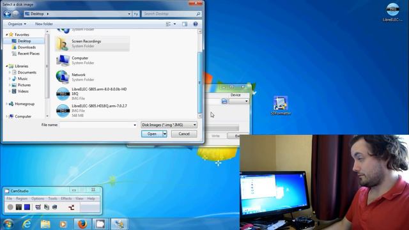Toggle the preview pane icon
The image size is (409, 230).
tap(185, 24)
